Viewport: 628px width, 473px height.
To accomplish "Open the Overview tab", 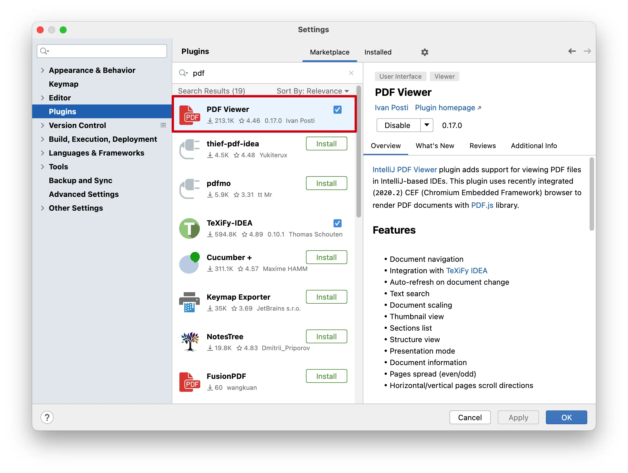I will (385, 146).
